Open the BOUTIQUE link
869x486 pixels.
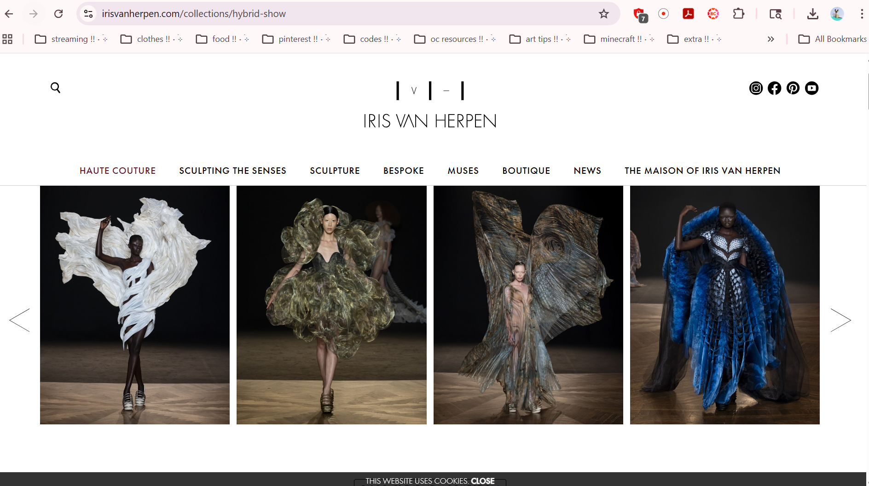point(526,171)
